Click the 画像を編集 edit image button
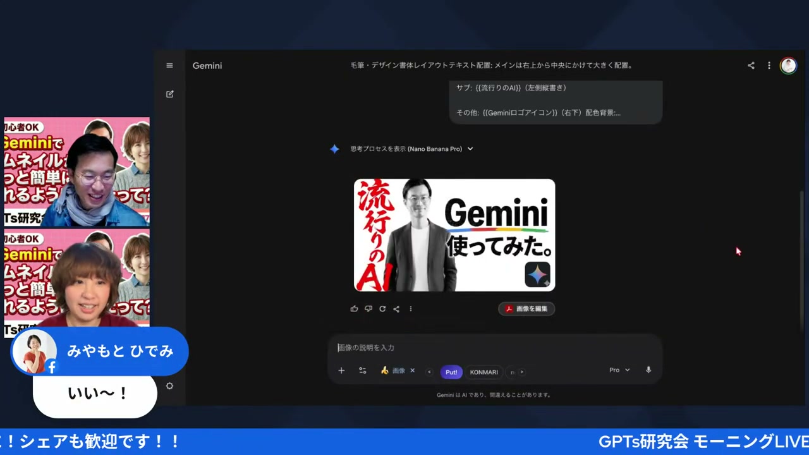Screen dimensions: 809x455 [x=526, y=308]
